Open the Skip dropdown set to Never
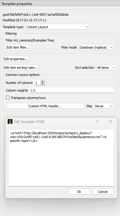The width and height of the screenshot is (120, 216). (104, 106)
